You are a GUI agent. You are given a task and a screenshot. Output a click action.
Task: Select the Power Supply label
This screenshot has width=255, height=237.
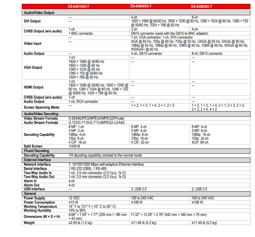[x=34, y=198]
